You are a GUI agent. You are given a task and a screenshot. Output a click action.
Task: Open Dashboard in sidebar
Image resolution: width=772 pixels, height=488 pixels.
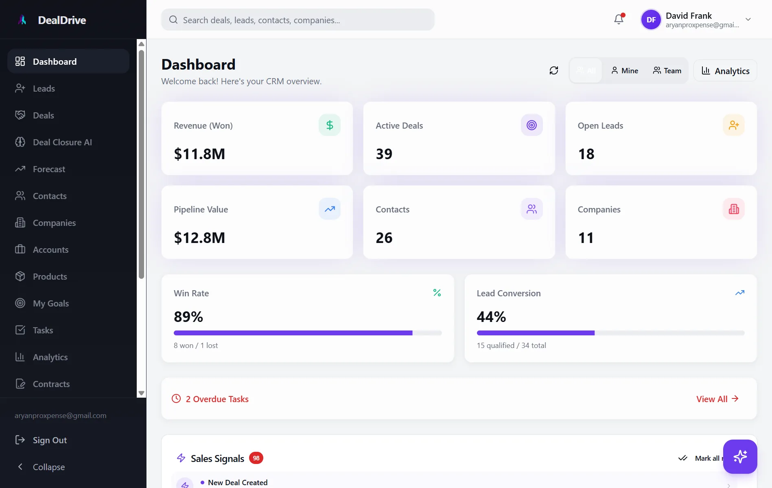[x=68, y=61]
